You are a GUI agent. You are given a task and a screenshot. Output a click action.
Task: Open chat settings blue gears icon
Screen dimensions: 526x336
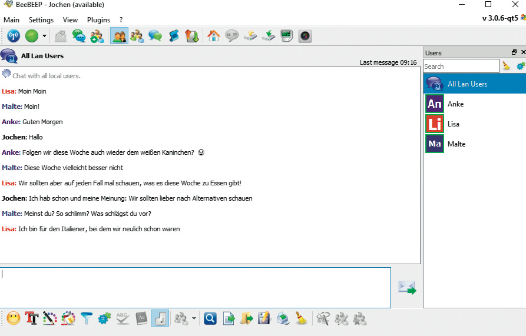click(104, 318)
